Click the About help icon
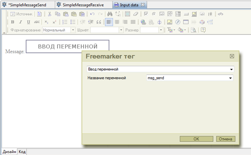This screenshot has height=155, width=251. coord(203,30)
